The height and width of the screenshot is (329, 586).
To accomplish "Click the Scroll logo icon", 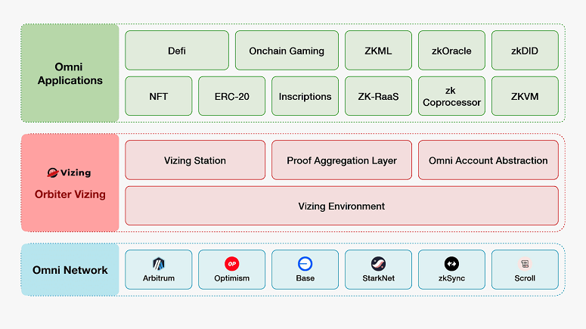I will [525, 264].
